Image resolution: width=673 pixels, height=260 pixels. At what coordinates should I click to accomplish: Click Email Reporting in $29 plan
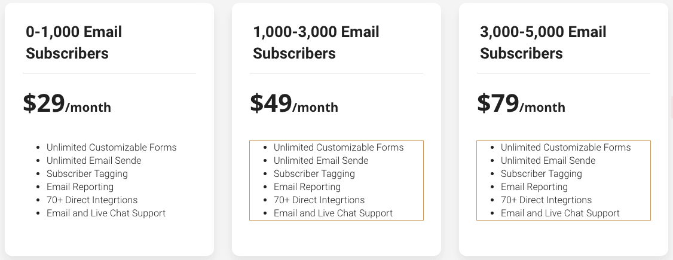point(80,187)
